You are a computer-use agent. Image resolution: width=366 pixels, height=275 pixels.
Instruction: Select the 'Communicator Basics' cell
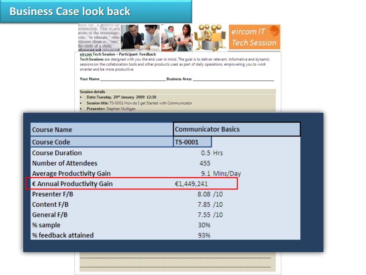(x=237, y=129)
